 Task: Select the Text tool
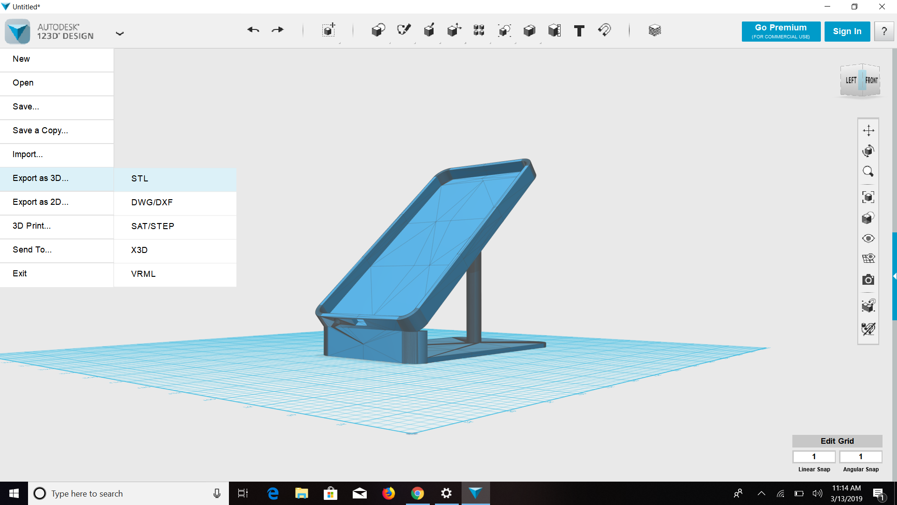point(579,31)
